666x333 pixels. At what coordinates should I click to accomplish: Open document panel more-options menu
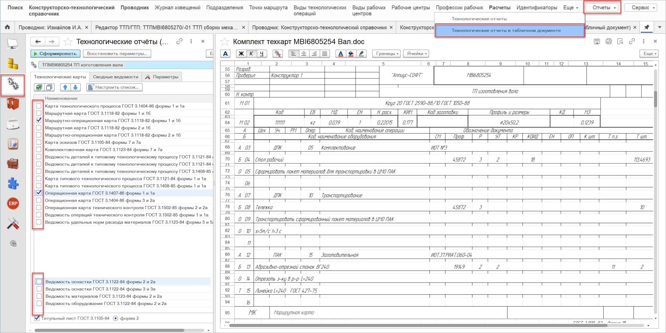(643, 42)
